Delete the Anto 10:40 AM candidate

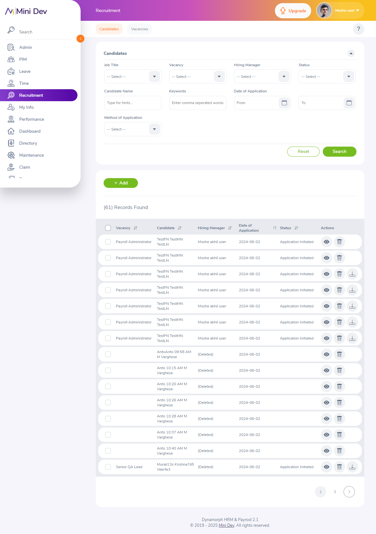pyautogui.click(x=339, y=451)
